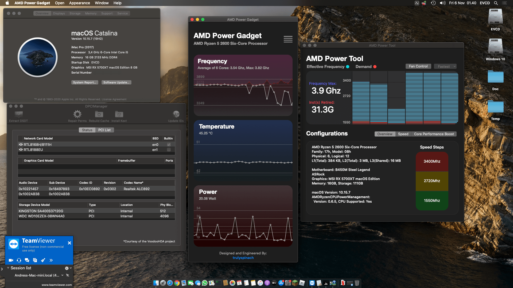This screenshot has height=288, width=513.
Task: Click the Install Kext tool
Action: 119,115
